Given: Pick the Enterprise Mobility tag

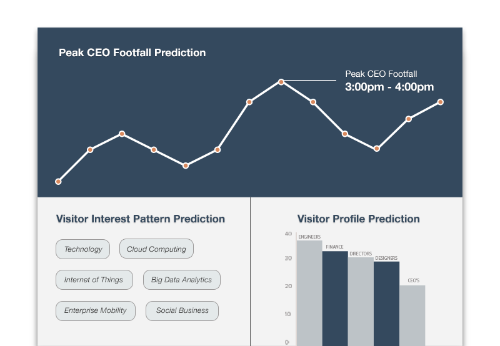Looking at the screenshot, I should point(96,310).
